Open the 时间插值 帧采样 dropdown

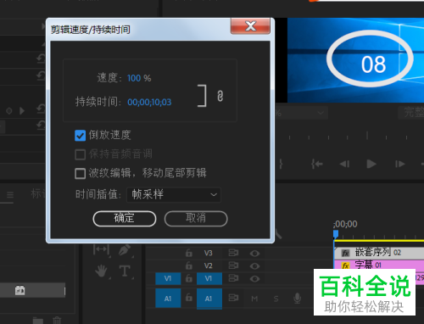[174, 194]
